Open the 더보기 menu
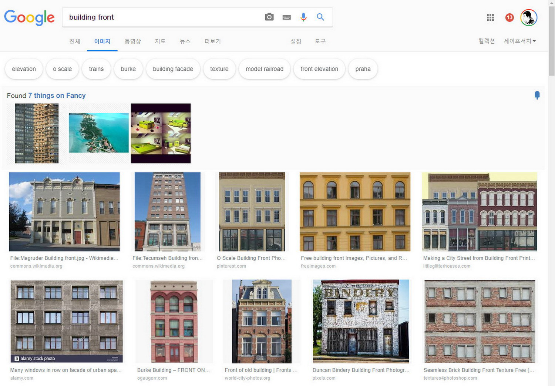The width and height of the screenshot is (555, 386). pos(212,41)
